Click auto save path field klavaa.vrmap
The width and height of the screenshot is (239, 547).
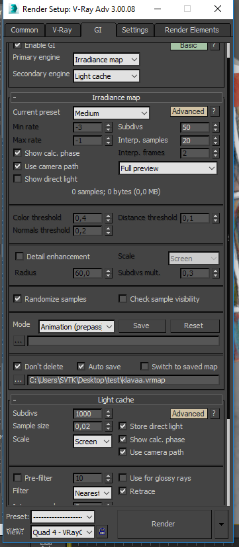123,380
